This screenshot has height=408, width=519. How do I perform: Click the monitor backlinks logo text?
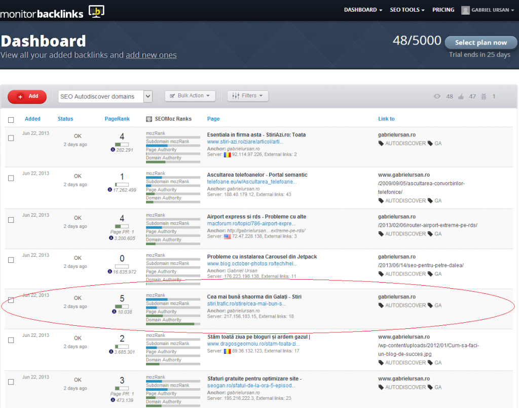coord(42,14)
